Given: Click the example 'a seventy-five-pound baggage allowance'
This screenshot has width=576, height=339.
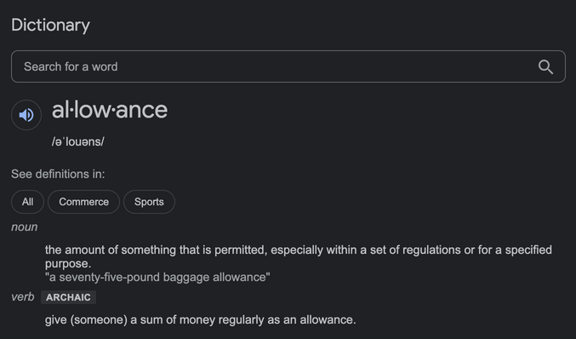Looking at the screenshot, I should (157, 277).
